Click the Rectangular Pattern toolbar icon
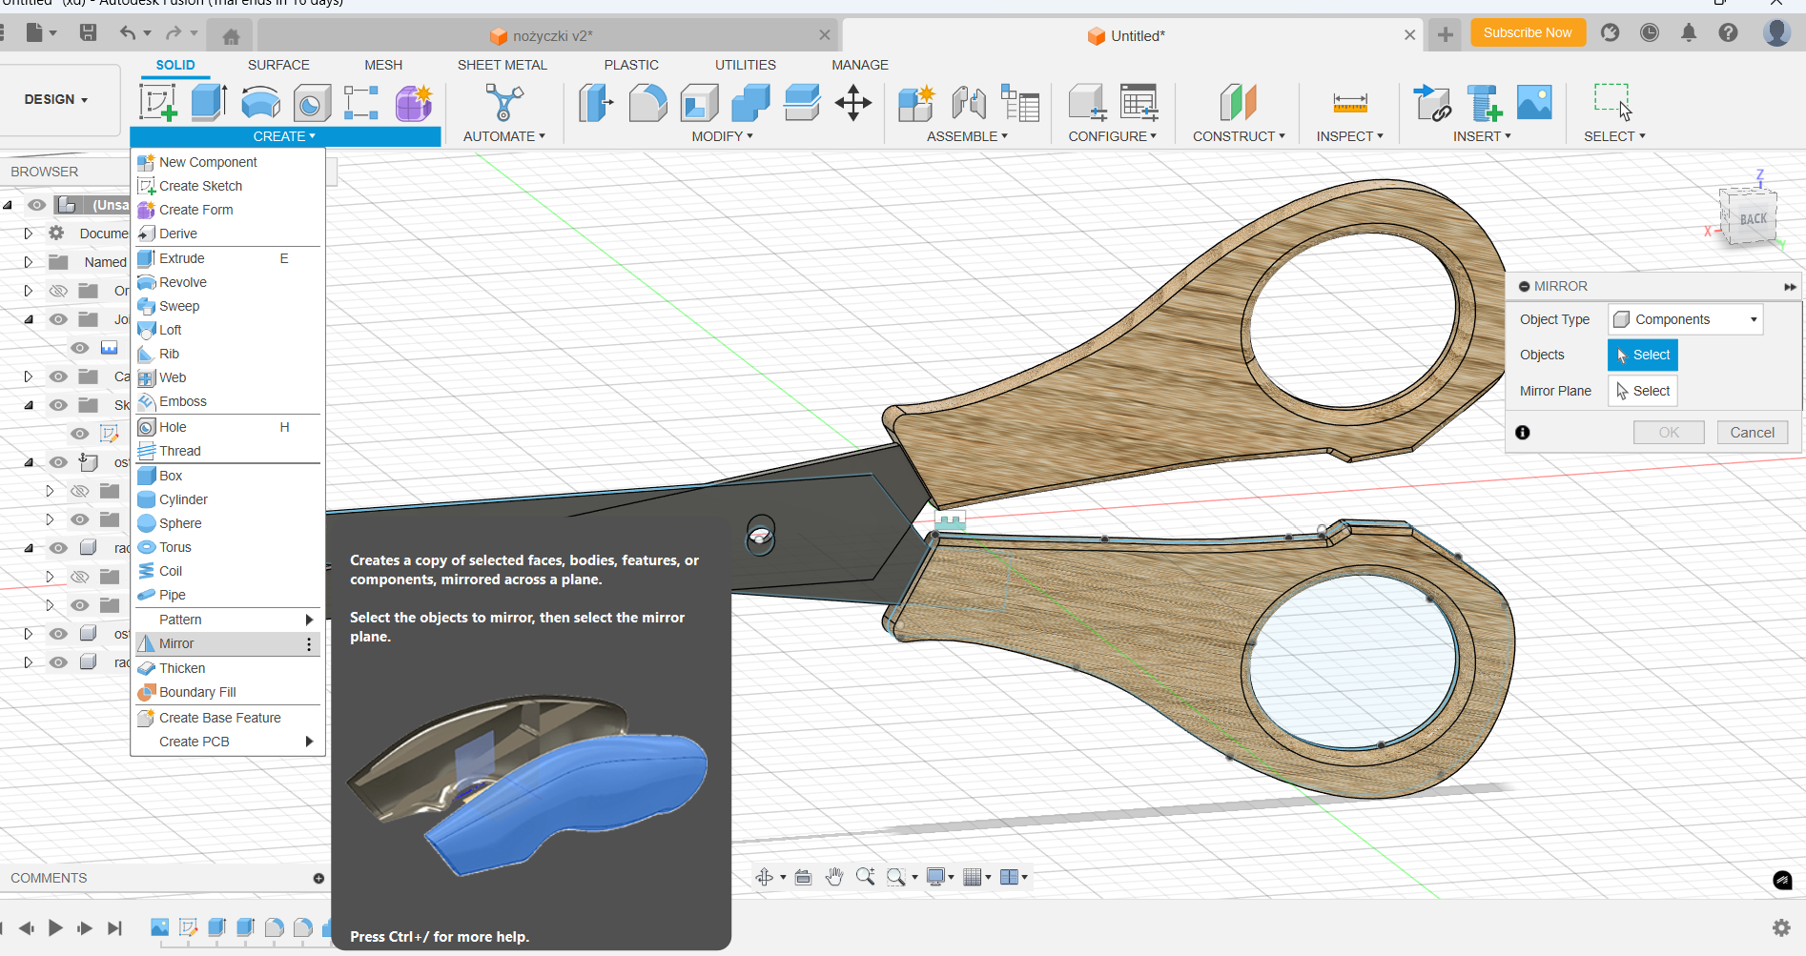Image resolution: width=1806 pixels, height=956 pixels. pos(361,103)
